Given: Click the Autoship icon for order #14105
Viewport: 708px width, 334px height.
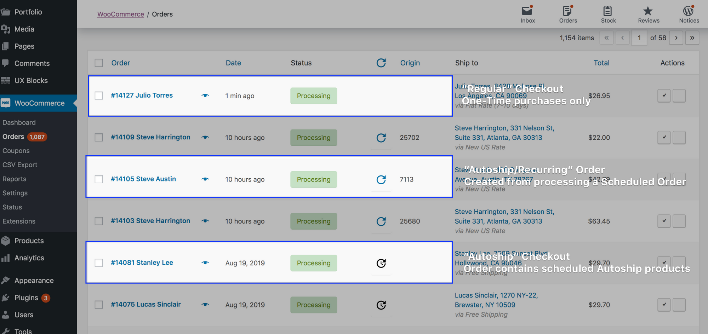Looking at the screenshot, I should 381,179.
